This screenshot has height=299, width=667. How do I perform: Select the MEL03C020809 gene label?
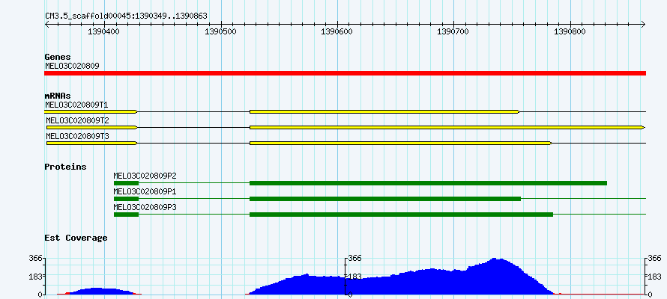pos(72,66)
